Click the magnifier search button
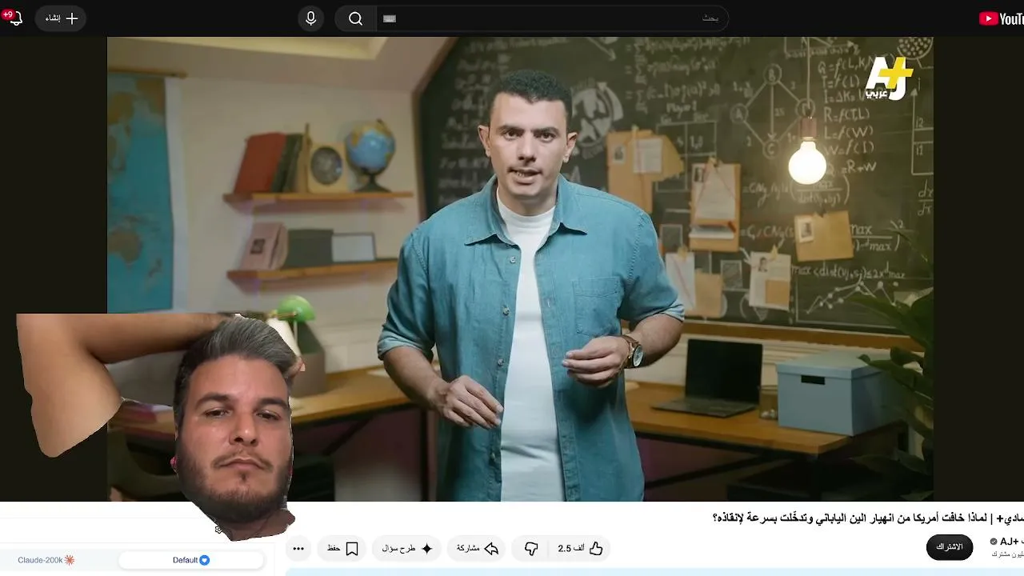Screen dimensions: 1024x576 tap(356, 18)
